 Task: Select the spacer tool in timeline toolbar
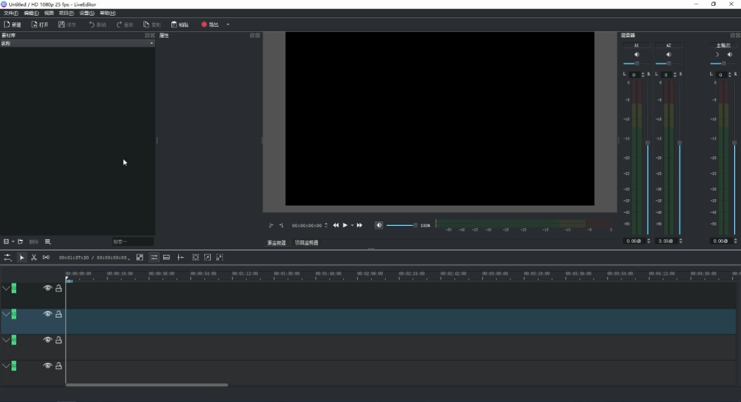(x=46, y=257)
